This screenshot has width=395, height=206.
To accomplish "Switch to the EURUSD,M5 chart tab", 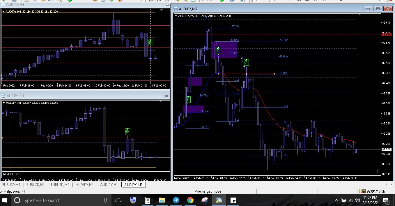I will (60, 184).
